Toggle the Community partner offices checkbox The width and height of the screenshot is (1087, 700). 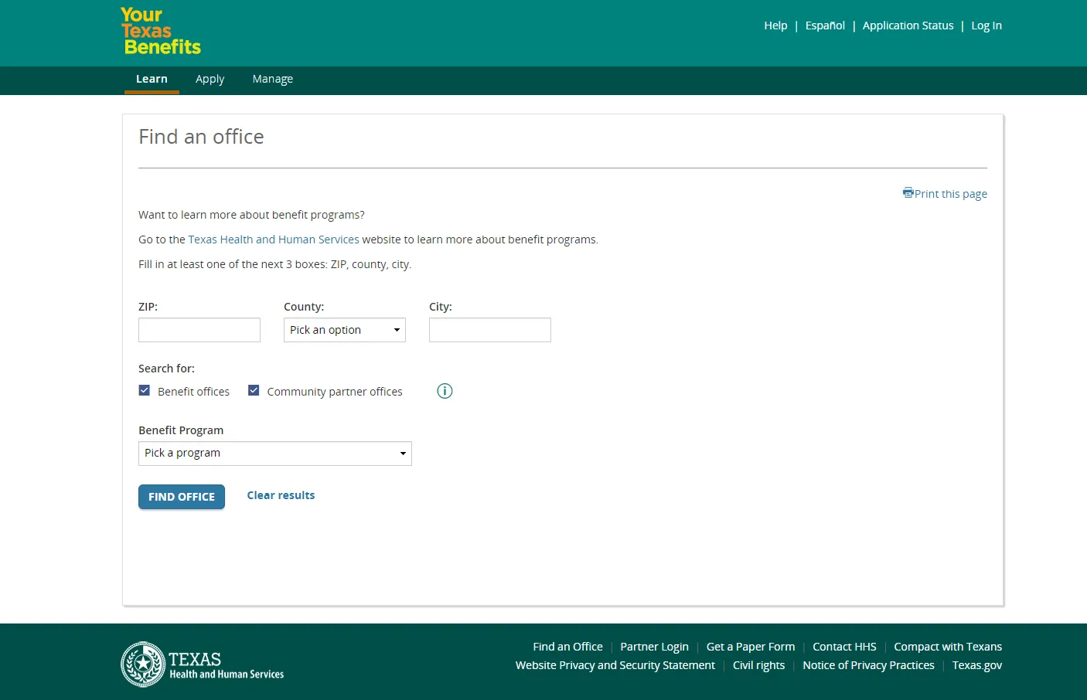click(254, 391)
